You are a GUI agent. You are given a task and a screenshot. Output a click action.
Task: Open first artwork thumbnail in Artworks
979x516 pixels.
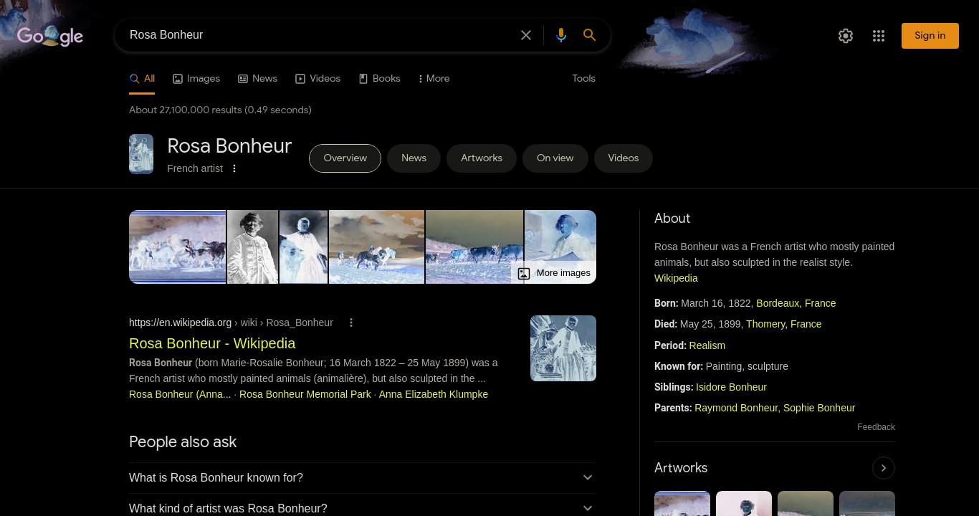682,503
